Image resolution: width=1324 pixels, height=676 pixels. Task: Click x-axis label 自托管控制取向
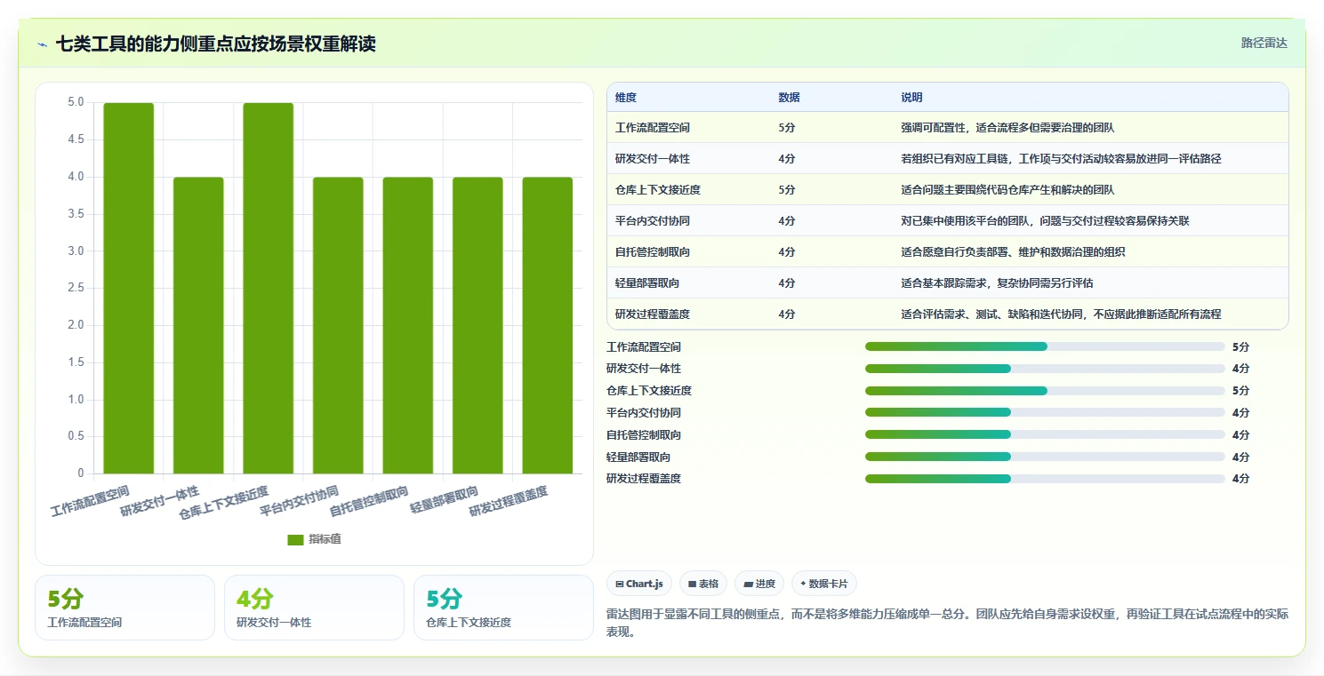[369, 502]
